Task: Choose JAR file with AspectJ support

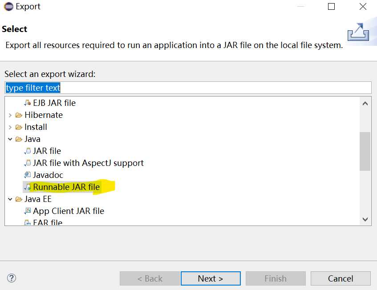Action: (88, 163)
